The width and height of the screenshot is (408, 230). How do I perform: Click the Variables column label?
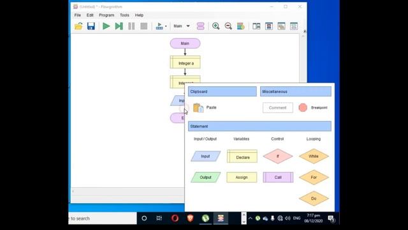coord(241,139)
